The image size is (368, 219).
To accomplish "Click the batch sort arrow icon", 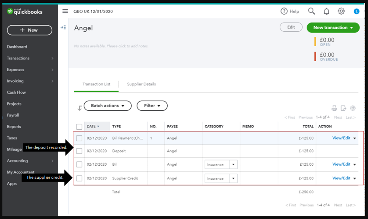I will pyautogui.click(x=80, y=108).
